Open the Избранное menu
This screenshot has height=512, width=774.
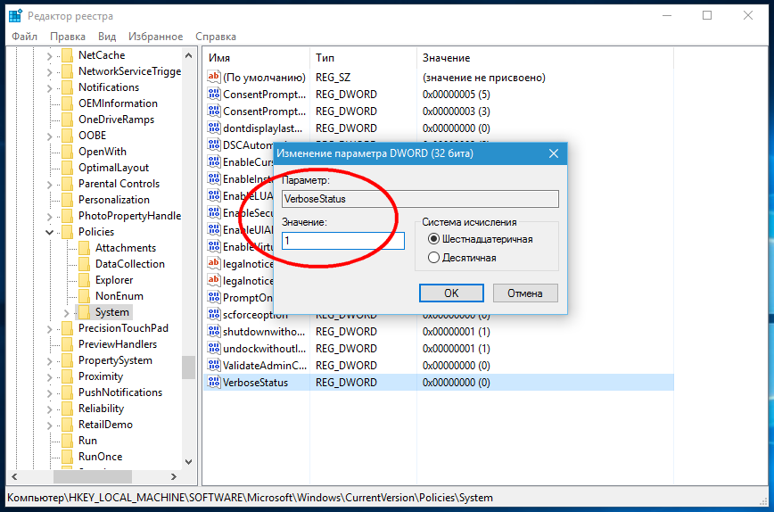pyautogui.click(x=155, y=37)
